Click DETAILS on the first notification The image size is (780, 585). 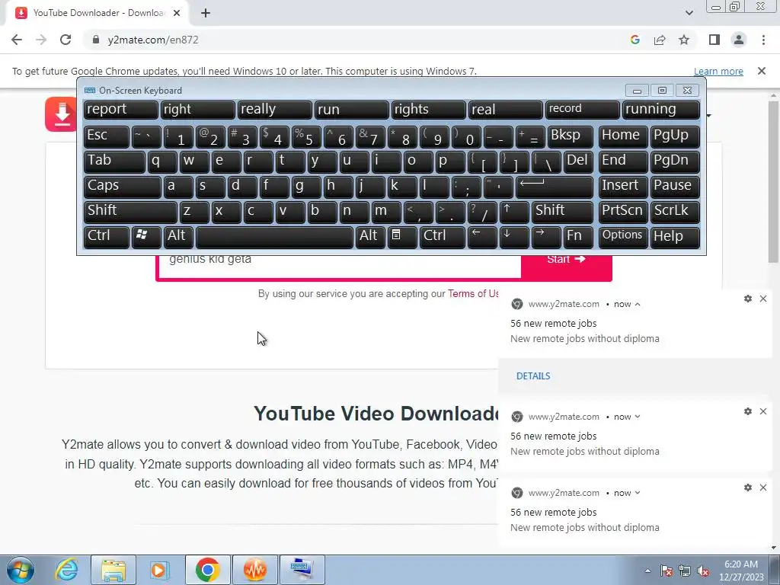pyautogui.click(x=533, y=376)
